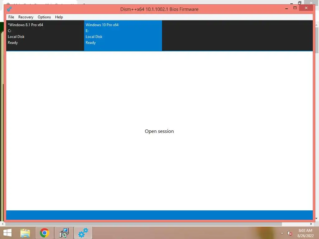Click the muted volume tray icon
The height and width of the screenshot is (239, 319).
click(x=289, y=233)
